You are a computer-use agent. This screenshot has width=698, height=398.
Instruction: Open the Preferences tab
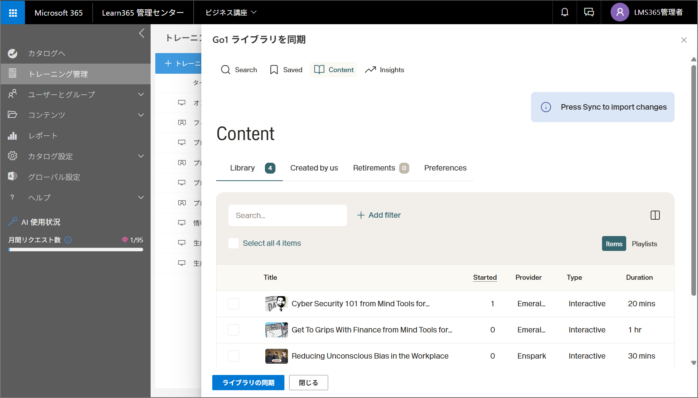coord(445,168)
